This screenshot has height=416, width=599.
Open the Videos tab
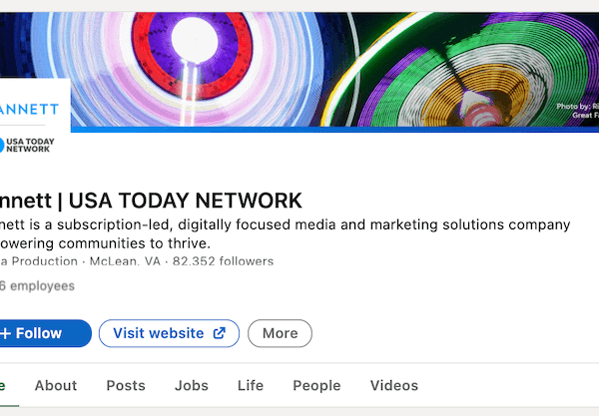394,386
